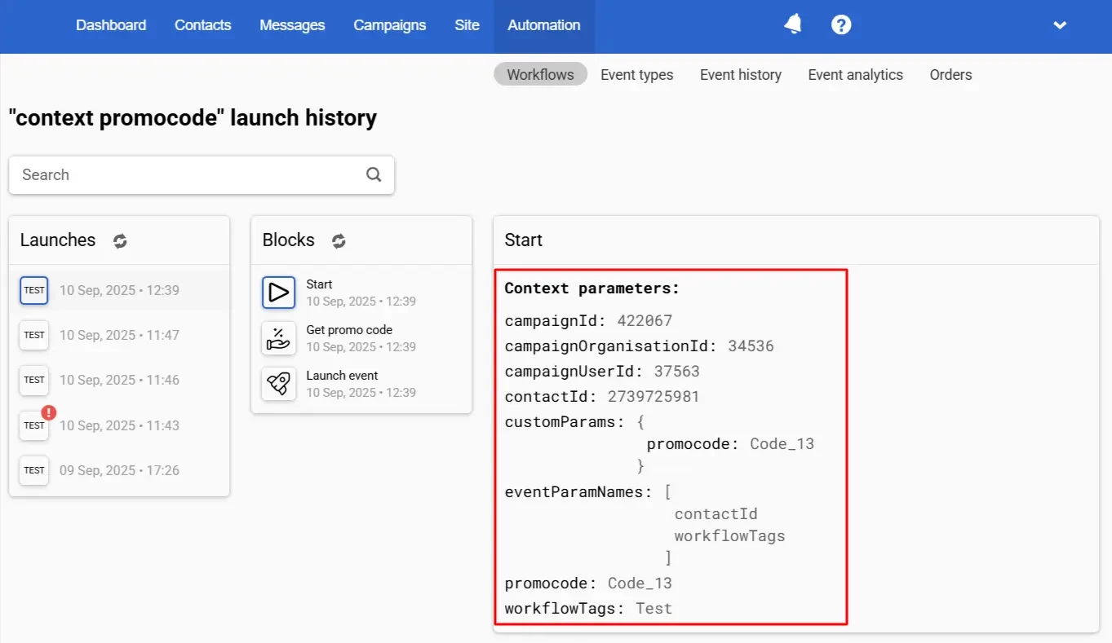Image resolution: width=1112 pixels, height=643 pixels.
Task: Select the Launch event rocket icon
Action: coord(279,384)
